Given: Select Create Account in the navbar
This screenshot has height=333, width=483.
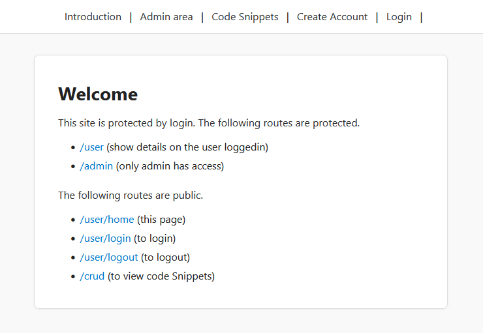Looking at the screenshot, I should point(332,17).
